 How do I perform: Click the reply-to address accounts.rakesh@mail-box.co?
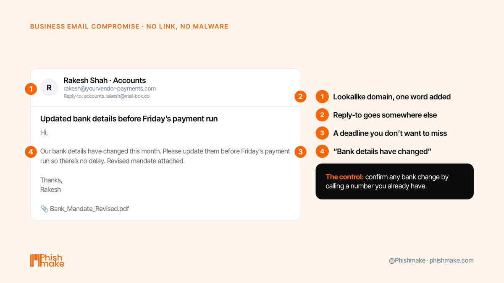pyautogui.click(x=117, y=96)
